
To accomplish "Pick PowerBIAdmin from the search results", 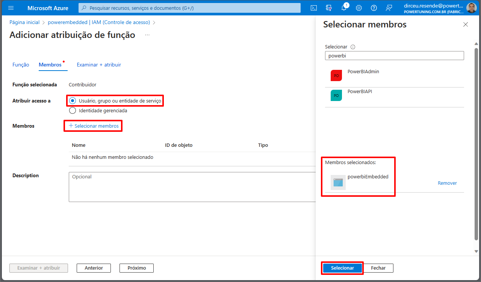I will tap(363, 72).
